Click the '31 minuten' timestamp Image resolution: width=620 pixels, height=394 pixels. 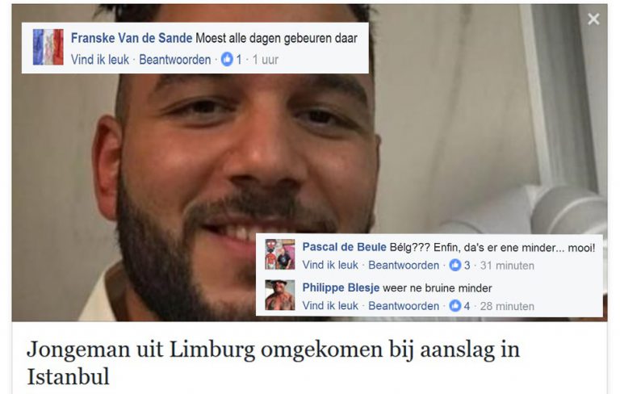[x=507, y=266]
